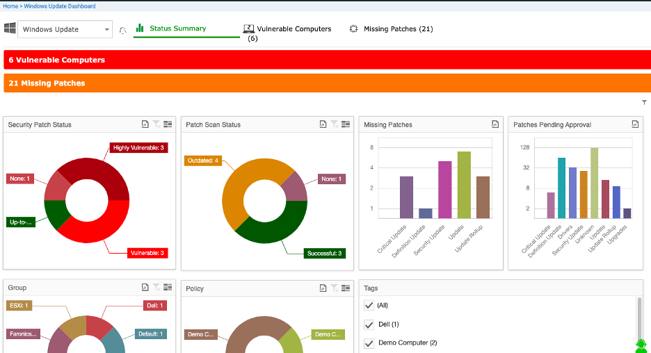Toggle the (All) tags checkbox
Image resolution: width=651 pixels, height=353 pixels.
(369, 305)
